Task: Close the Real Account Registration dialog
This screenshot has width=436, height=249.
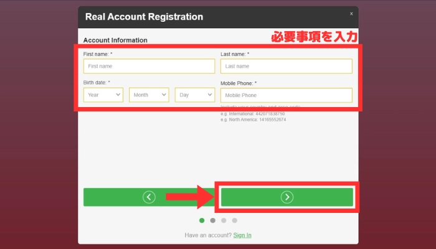Action: [x=351, y=13]
